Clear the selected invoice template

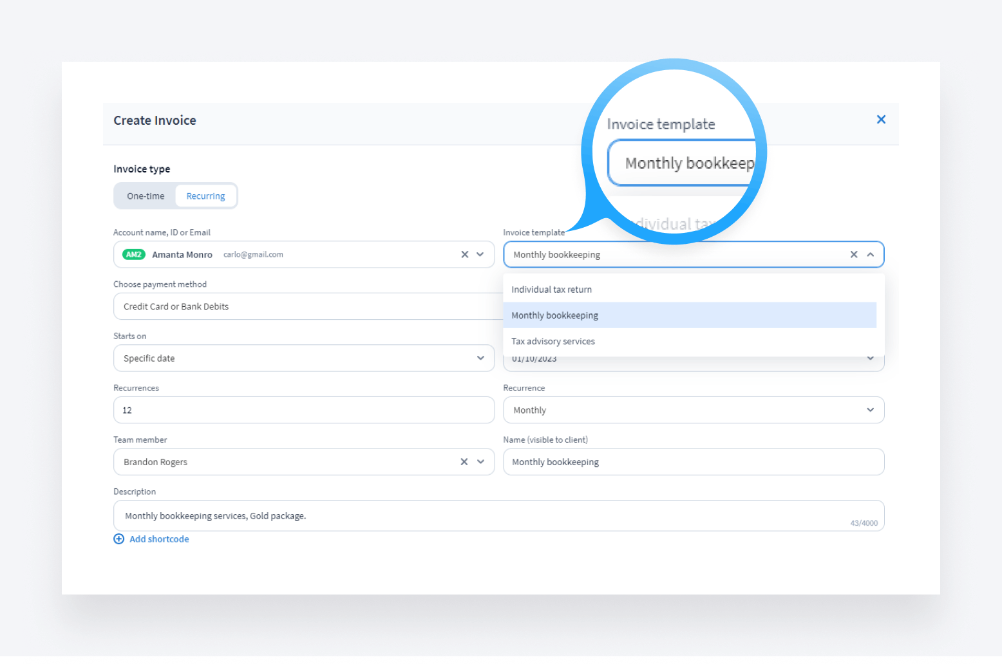(853, 255)
